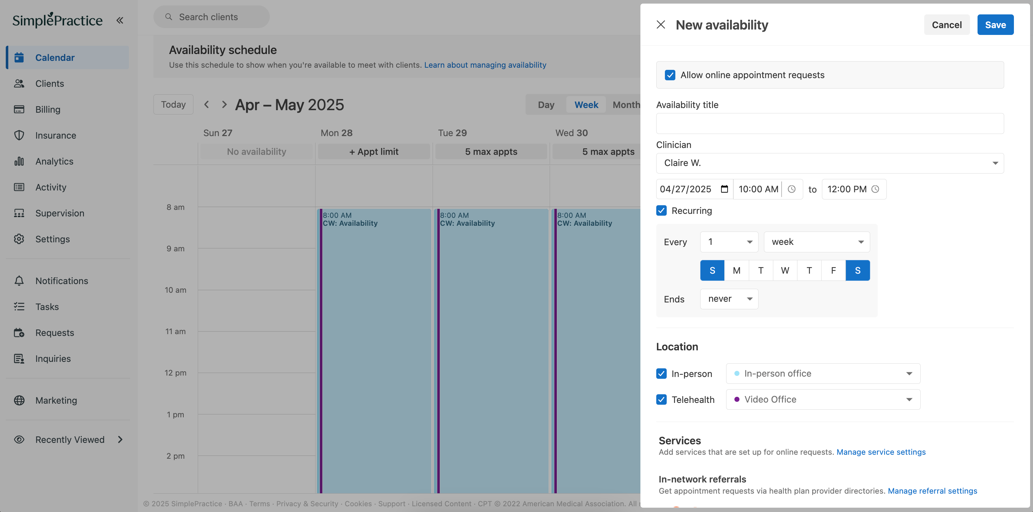Screen dimensions: 1033x512
Task: Click the clock icon for end time
Action: click(875, 189)
